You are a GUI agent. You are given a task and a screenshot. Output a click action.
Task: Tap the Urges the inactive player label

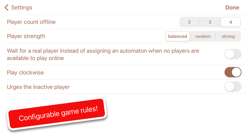38,87
